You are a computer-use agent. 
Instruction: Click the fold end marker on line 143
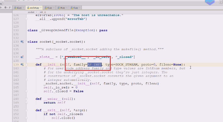click(x=26, y=80)
